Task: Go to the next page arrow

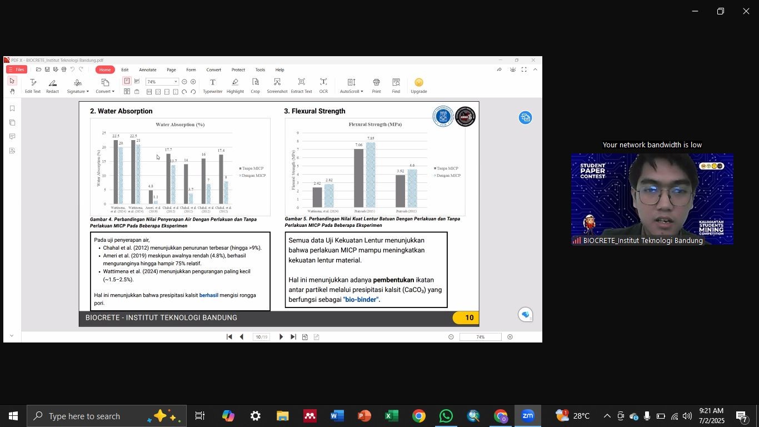Action: point(281,337)
